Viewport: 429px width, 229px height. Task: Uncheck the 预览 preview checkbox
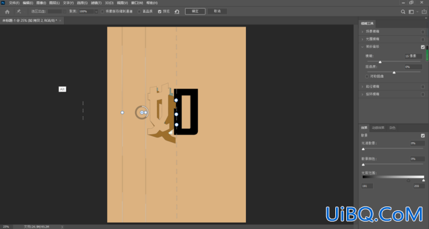tap(159, 12)
